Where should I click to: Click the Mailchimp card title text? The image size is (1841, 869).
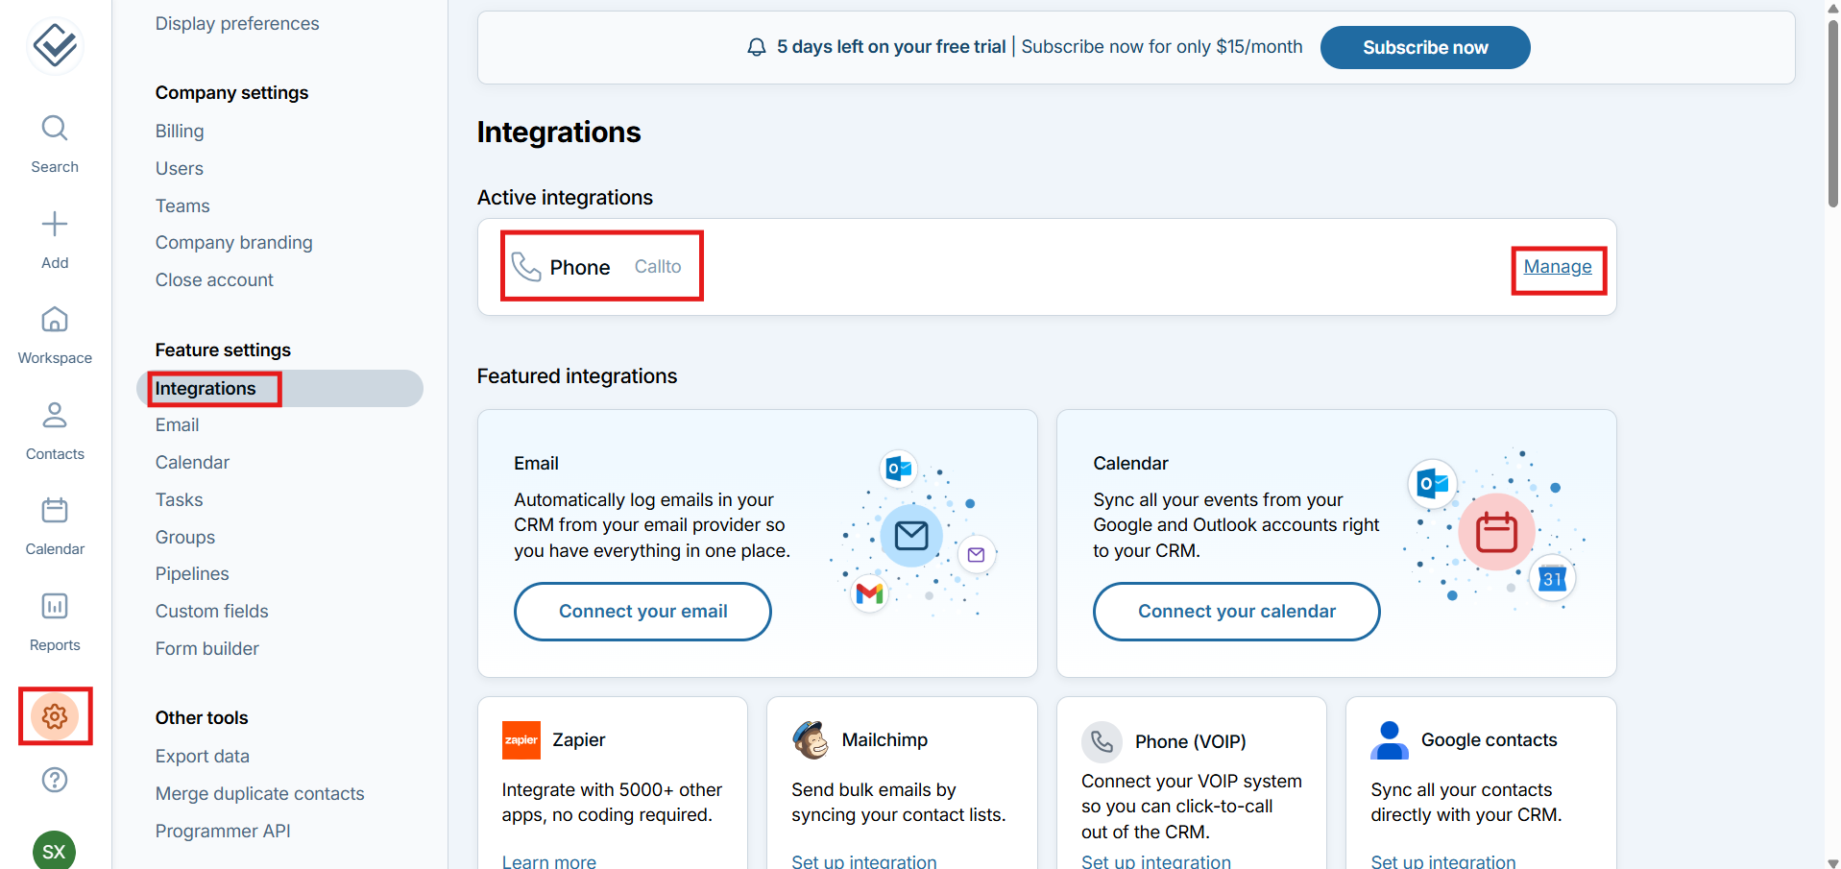coord(884,739)
